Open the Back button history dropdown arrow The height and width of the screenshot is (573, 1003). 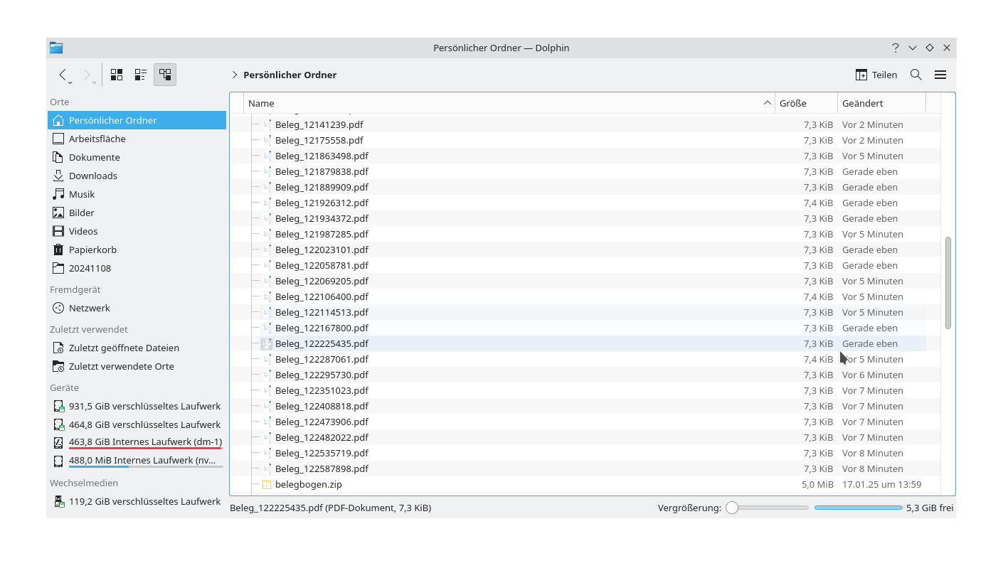pos(70,82)
